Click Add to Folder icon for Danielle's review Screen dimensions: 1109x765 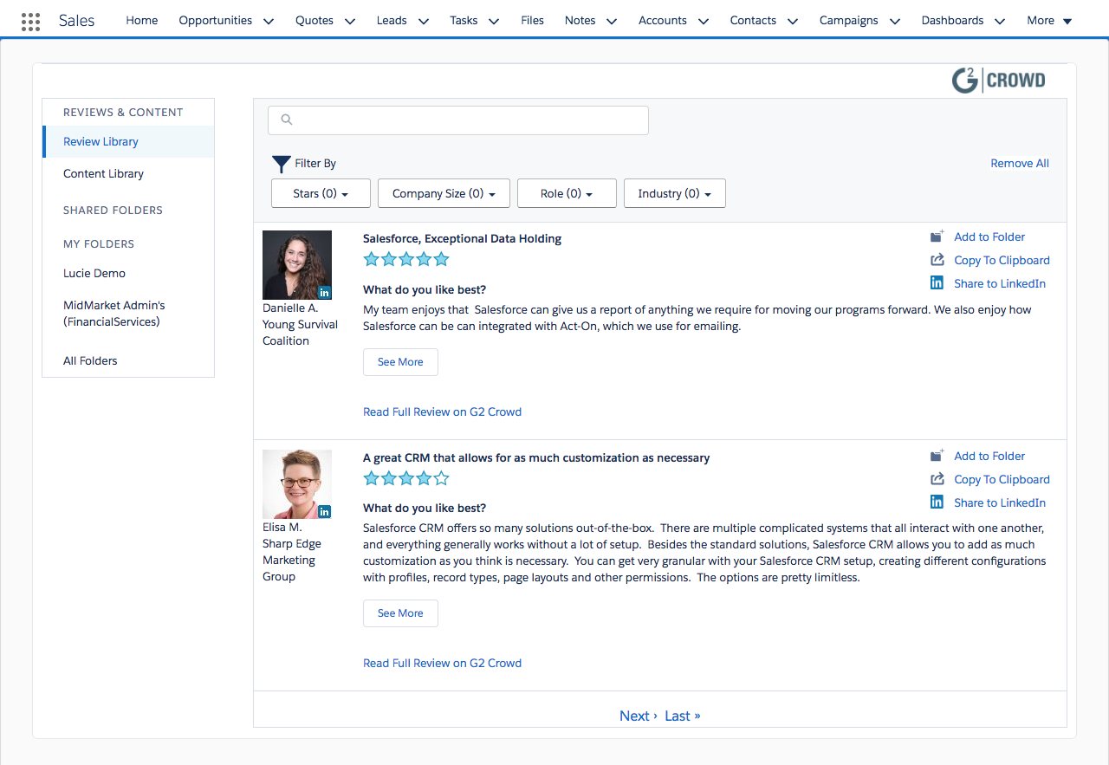pyautogui.click(x=937, y=237)
